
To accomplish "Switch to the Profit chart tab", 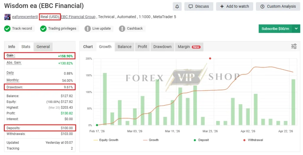I will coord(142,47).
